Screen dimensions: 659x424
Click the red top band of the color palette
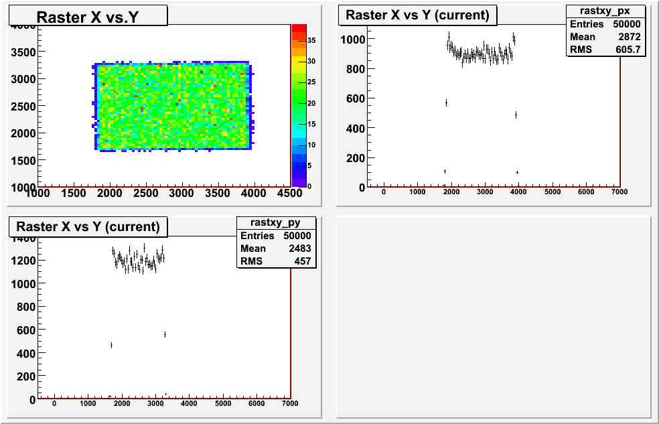[299, 28]
